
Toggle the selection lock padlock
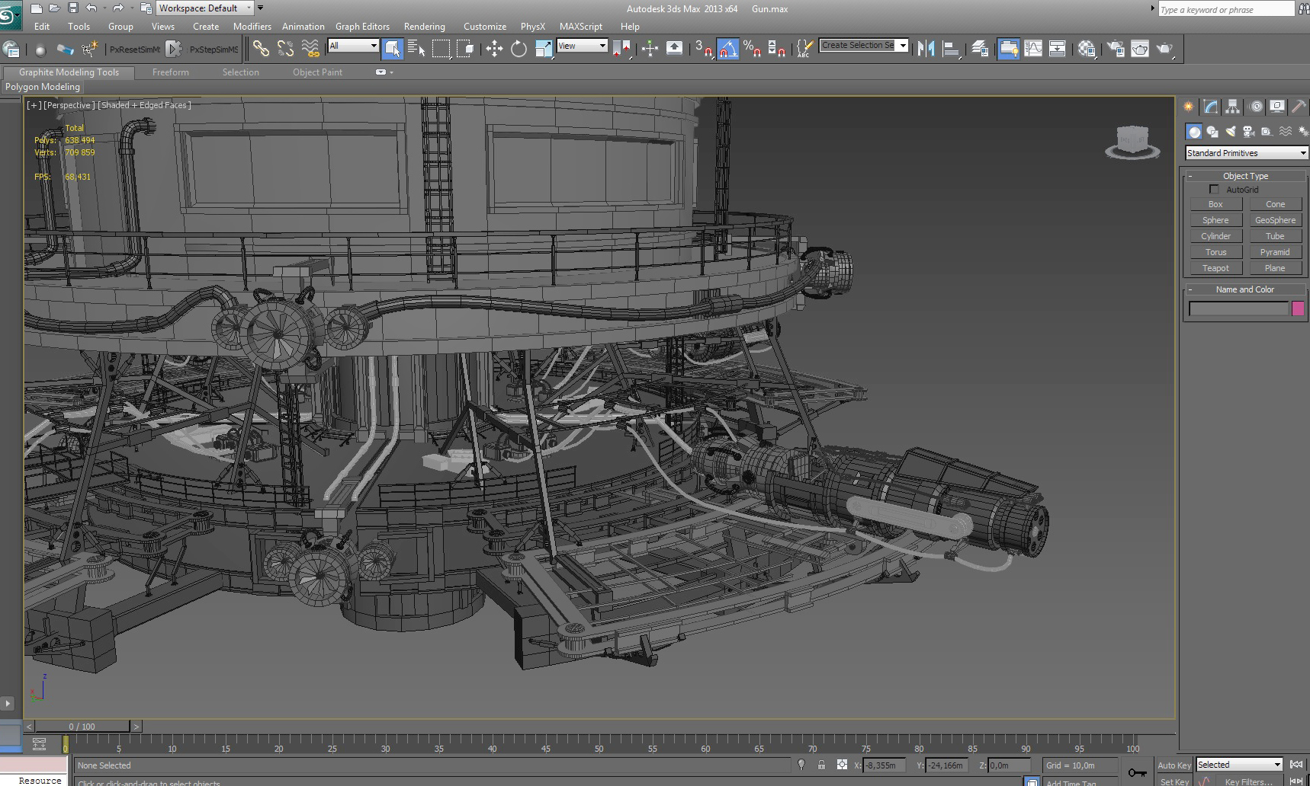(821, 765)
